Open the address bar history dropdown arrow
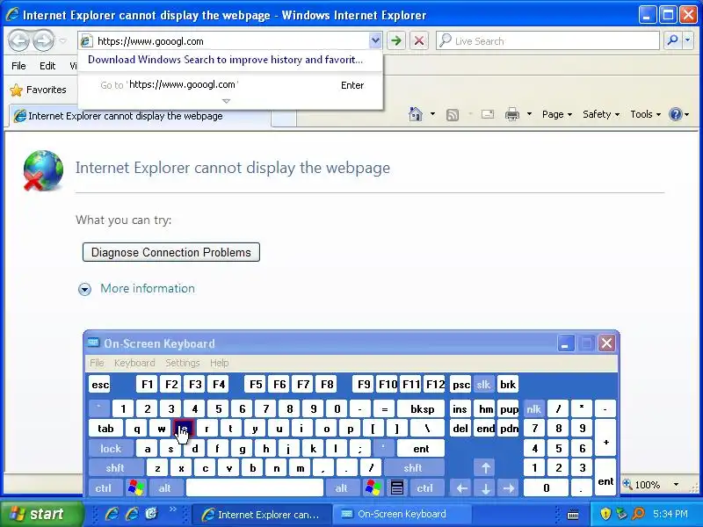Viewport: 703px width, 527px height. click(375, 40)
